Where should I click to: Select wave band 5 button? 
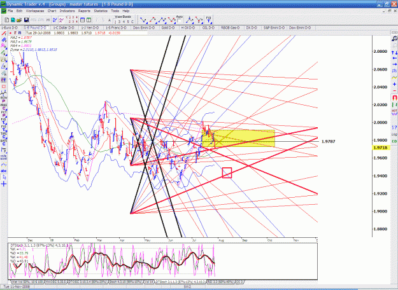128,22
